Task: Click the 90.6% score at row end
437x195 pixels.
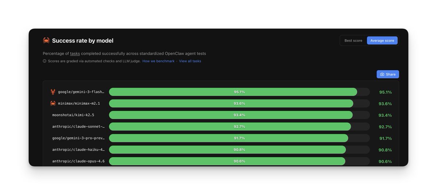Action: [385, 162]
